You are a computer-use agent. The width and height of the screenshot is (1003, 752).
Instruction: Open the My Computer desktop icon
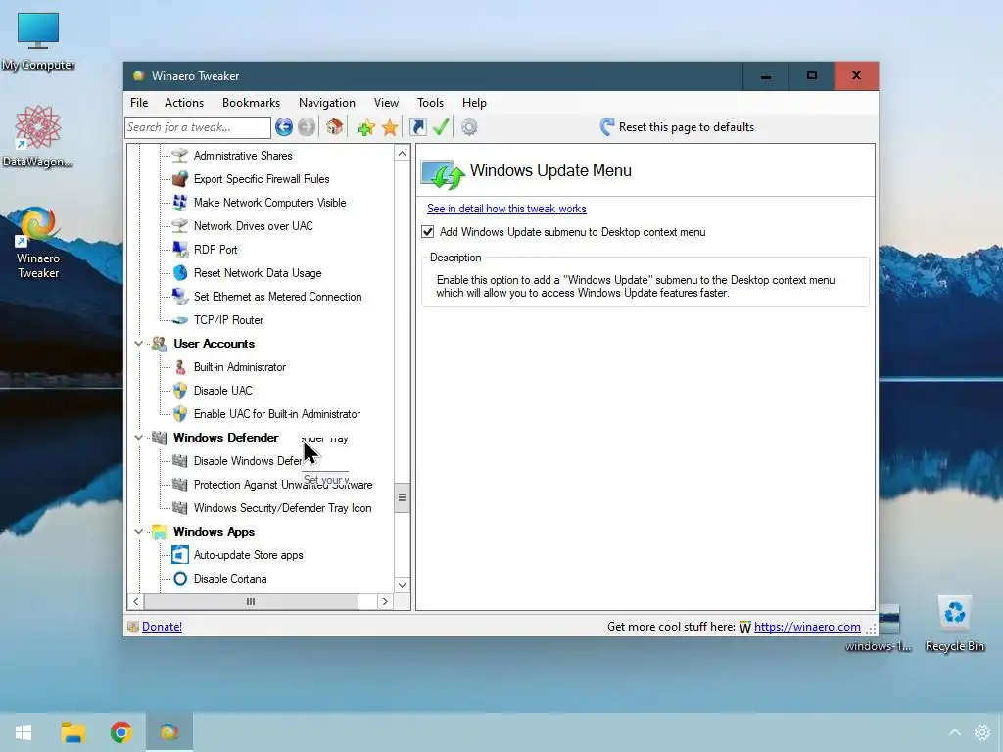tap(38, 42)
